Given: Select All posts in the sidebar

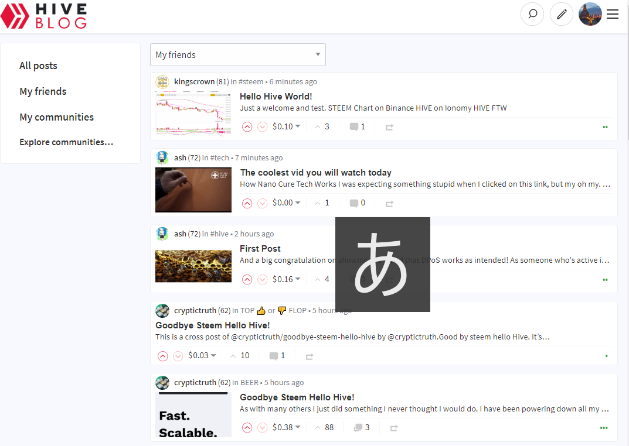Looking at the screenshot, I should [x=38, y=66].
